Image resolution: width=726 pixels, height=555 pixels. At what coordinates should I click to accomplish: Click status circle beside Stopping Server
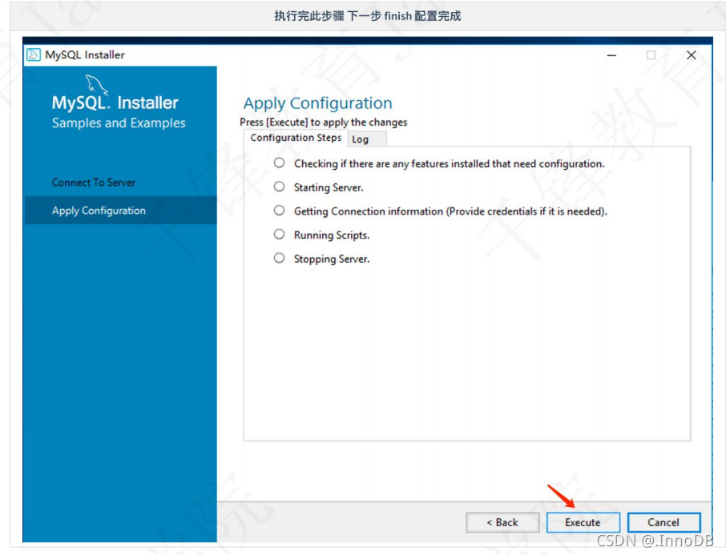tap(279, 258)
